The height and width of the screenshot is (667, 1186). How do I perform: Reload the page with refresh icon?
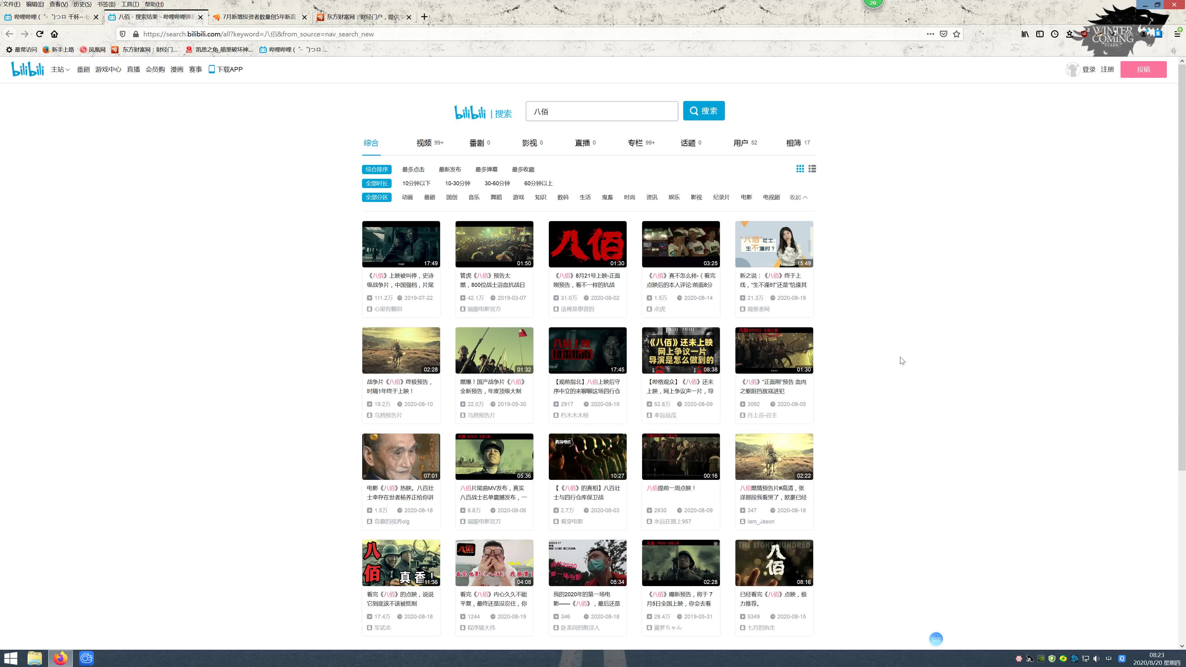tap(40, 34)
